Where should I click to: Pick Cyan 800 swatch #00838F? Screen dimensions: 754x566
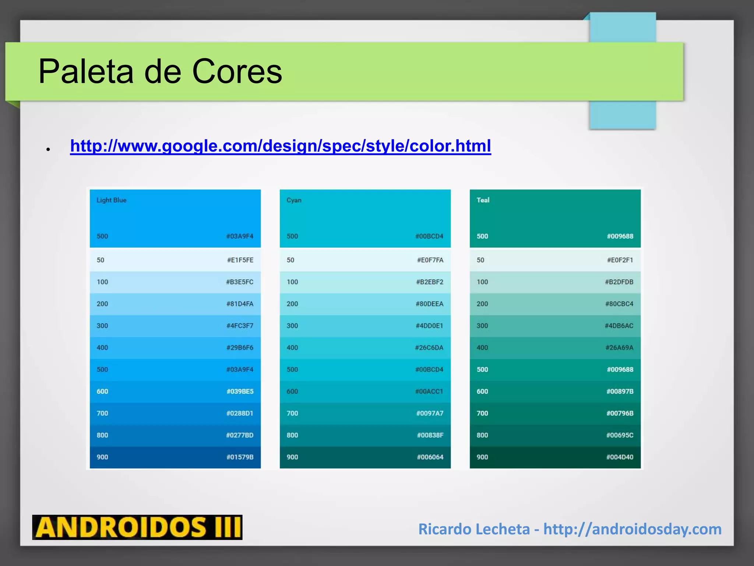point(365,436)
